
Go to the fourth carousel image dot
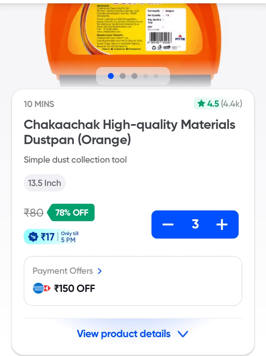click(146, 76)
